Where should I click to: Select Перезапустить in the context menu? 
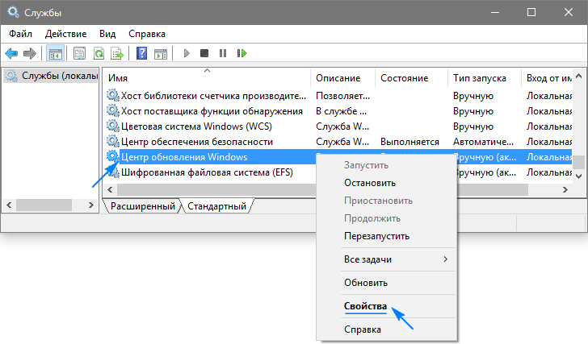[376, 236]
